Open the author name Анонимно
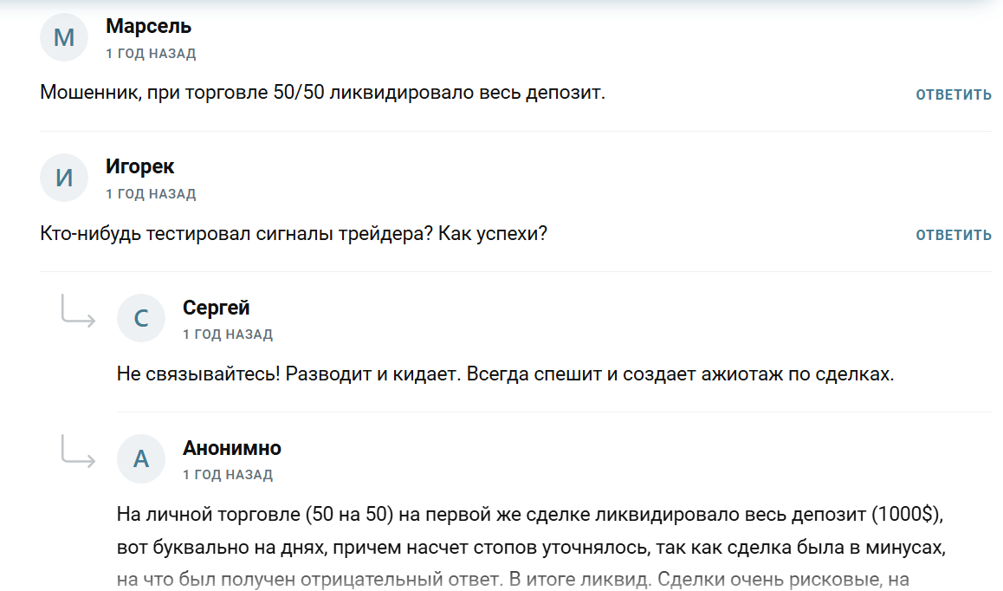Image resolution: width=1003 pixels, height=591 pixels. [x=232, y=447]
